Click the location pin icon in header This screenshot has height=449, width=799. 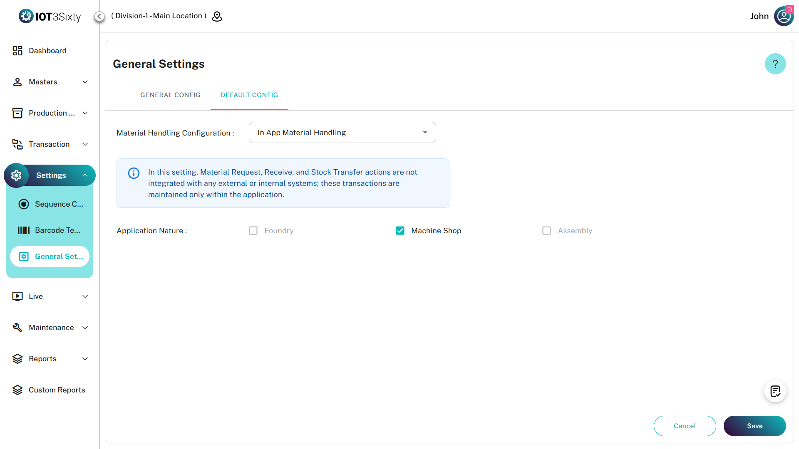(x=217, y=16)
